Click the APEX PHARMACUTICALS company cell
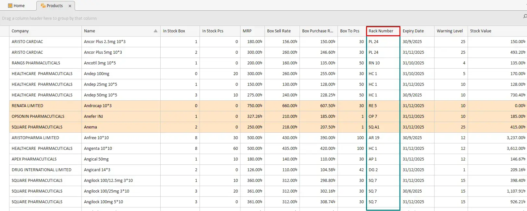The image size is (527, 211). [x=45, y=159]
